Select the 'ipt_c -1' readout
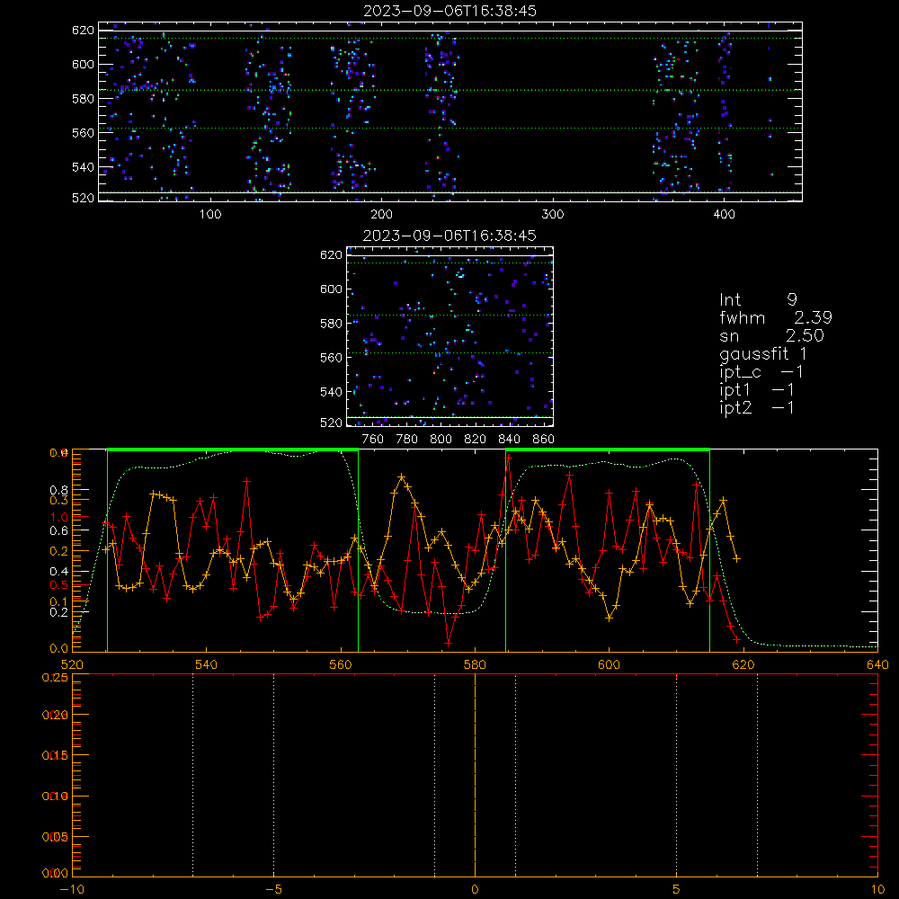899x899 pixels. [x=761, y=372]
